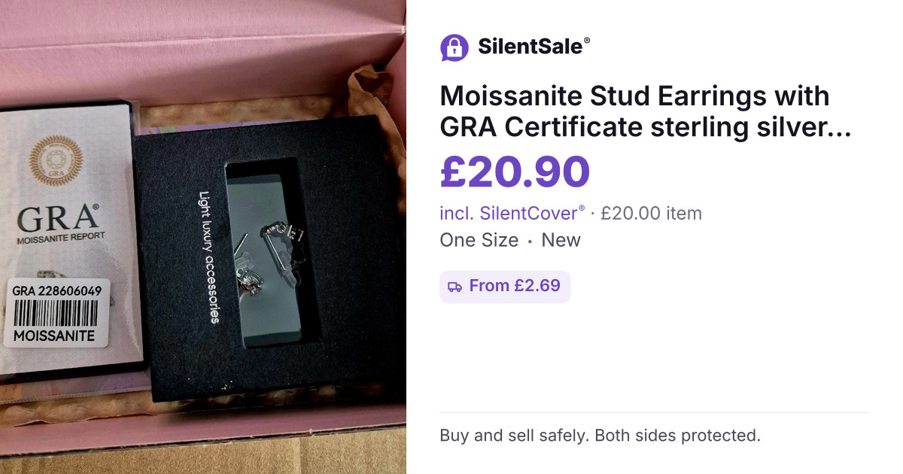Image resolution: width=903 pixels, height=474 pixels.
Task: Click the GRA large logo lettering
Action: click(x=57, y=218)
